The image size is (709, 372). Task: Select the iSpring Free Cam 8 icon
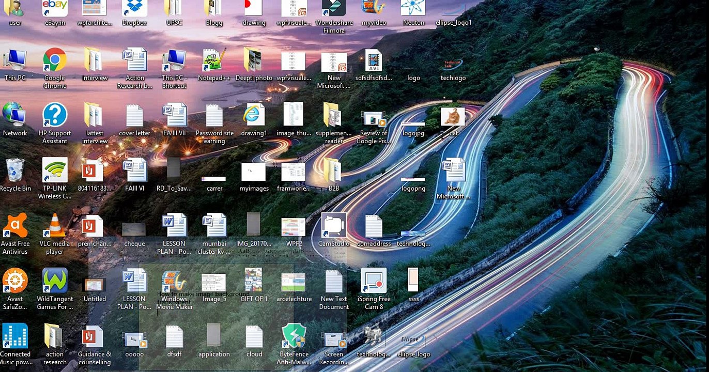tap(374, 281)
